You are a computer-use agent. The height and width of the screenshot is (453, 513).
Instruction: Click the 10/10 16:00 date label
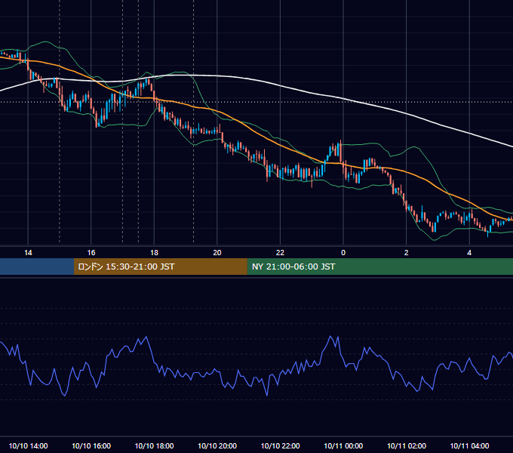tap(91, 445)
